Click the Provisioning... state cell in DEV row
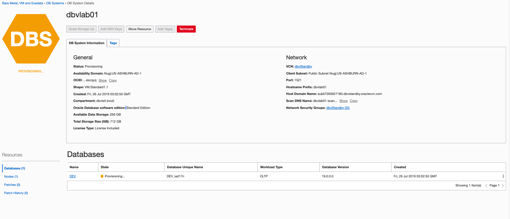The image size is (510, 219). 113,176
